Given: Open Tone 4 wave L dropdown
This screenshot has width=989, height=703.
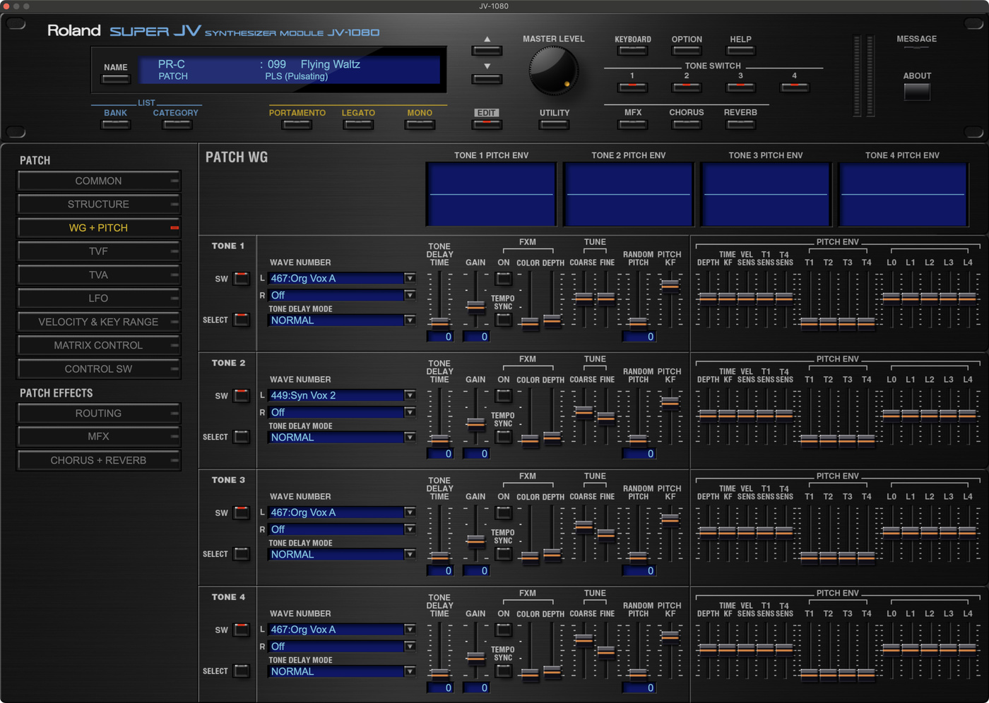Looking at the screenshot, I should pyautogui.click(x=342, y=630).
